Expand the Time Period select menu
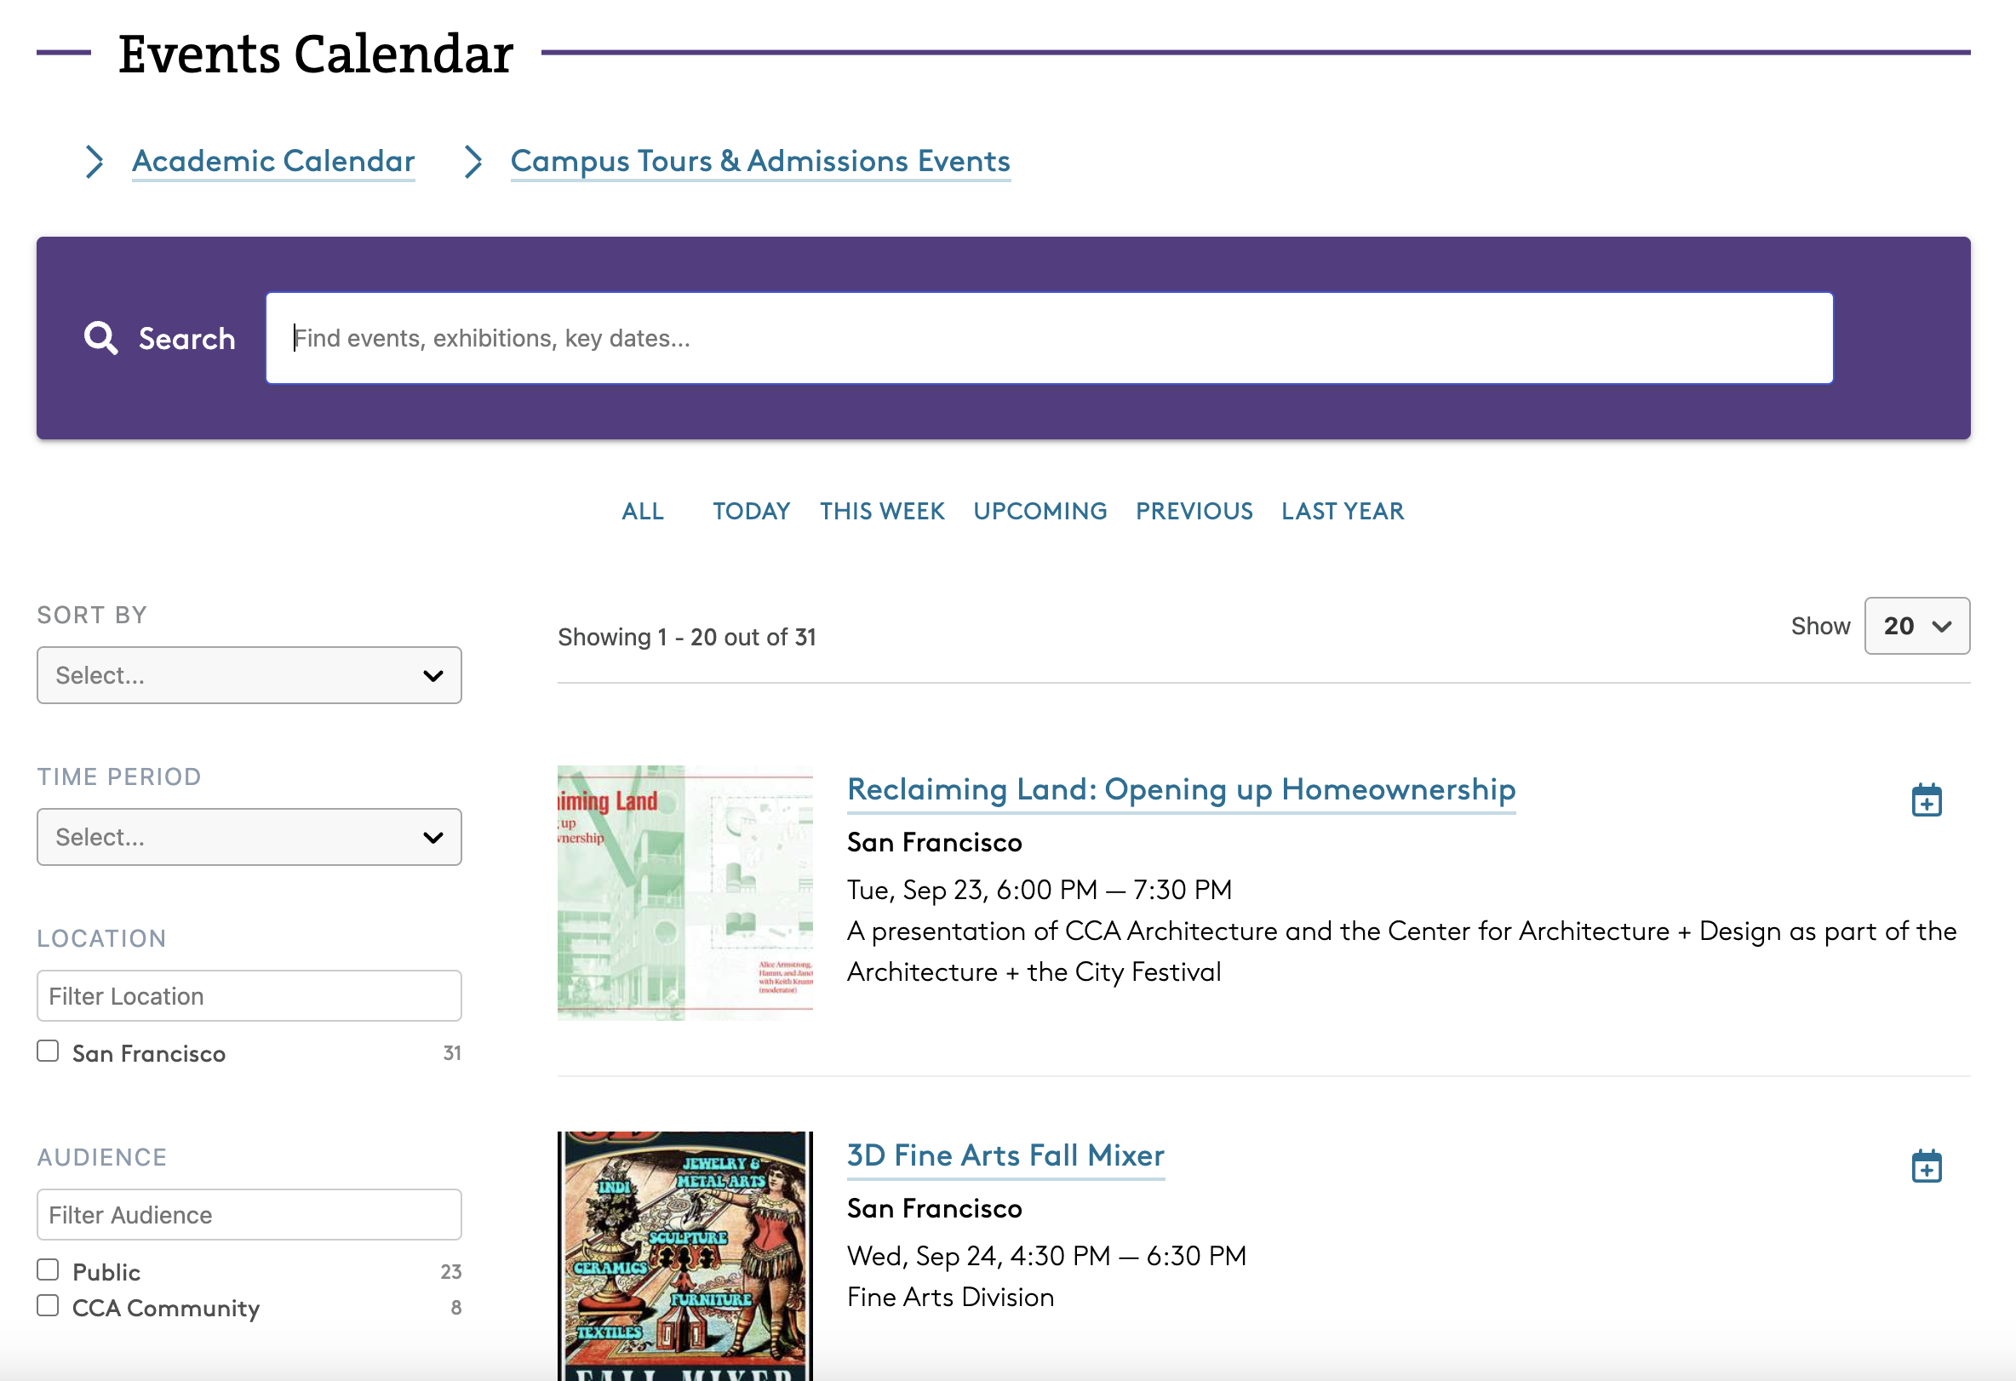 (x=249, y=837)
